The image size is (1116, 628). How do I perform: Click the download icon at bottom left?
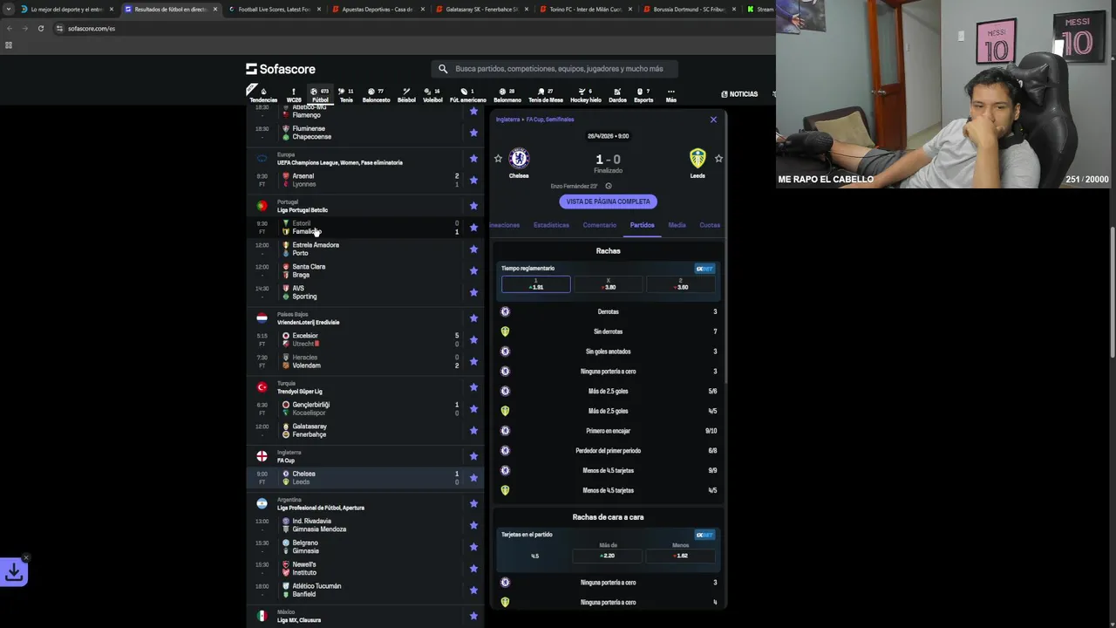coord(14,572)
